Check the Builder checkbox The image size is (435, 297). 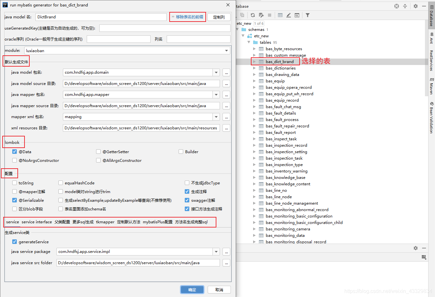pyautogui.click(x=181, y=152)
